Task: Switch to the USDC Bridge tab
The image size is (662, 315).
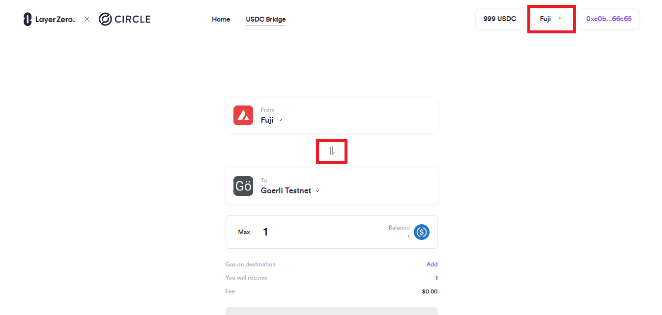Action: [265, 20]
